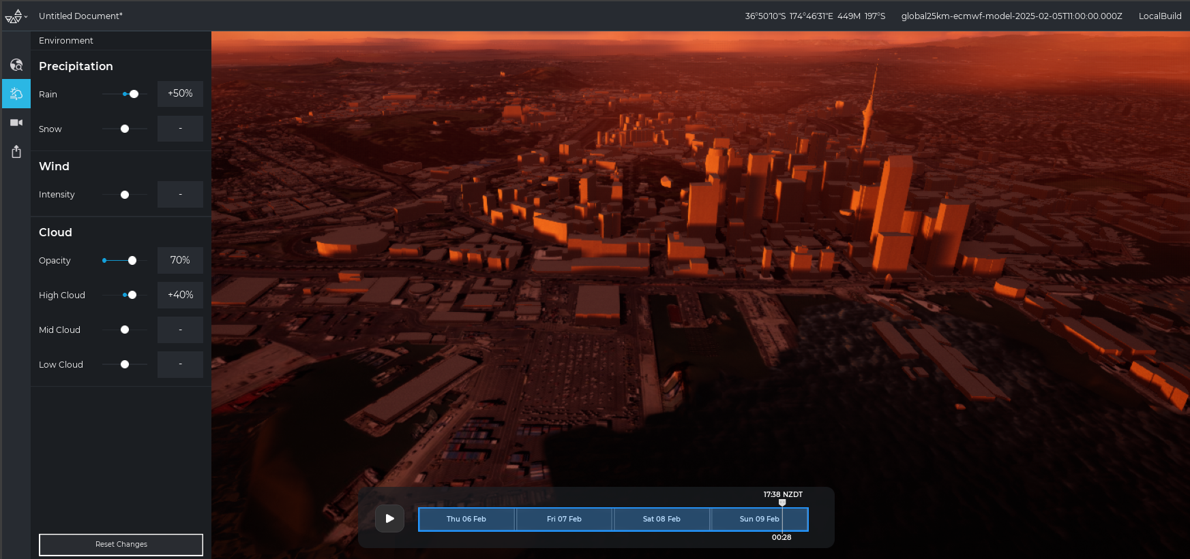
Task: Expand the logo dropdown chevron
Action: (26, 16)
